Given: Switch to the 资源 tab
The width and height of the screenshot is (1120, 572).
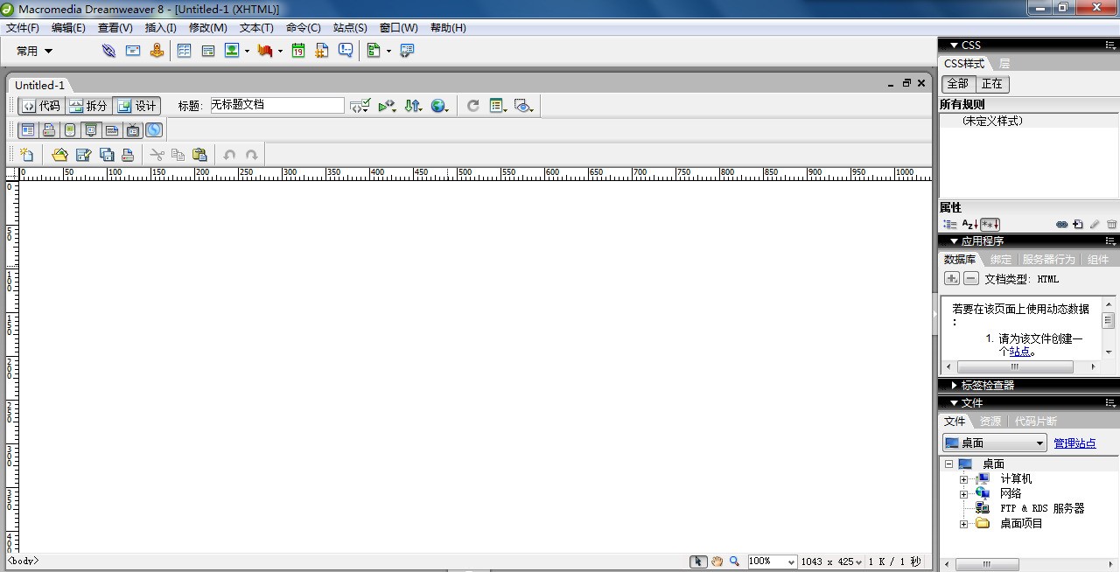Looking at the screenshot, I should tap(990, 421).
